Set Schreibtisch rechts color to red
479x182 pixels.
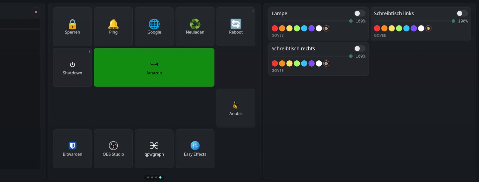[275, 63]
